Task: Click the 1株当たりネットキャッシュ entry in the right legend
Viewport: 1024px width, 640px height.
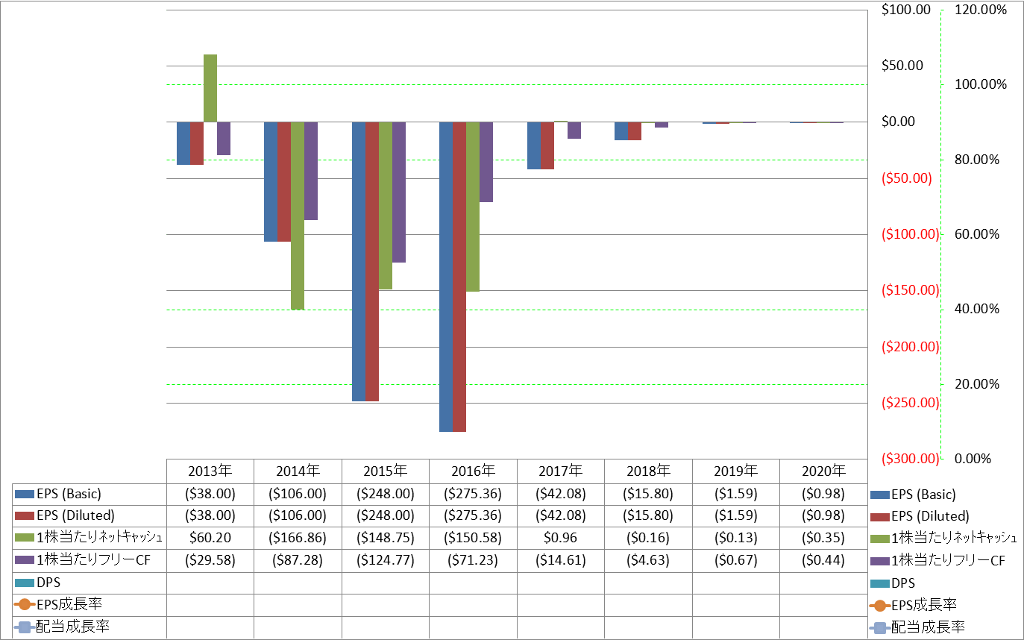Action: (955, 539)
